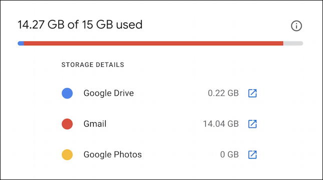The image size is (323, 180).
Task: Click the 14.27 GB of 15 GB used title
Action: click(80, 24)
